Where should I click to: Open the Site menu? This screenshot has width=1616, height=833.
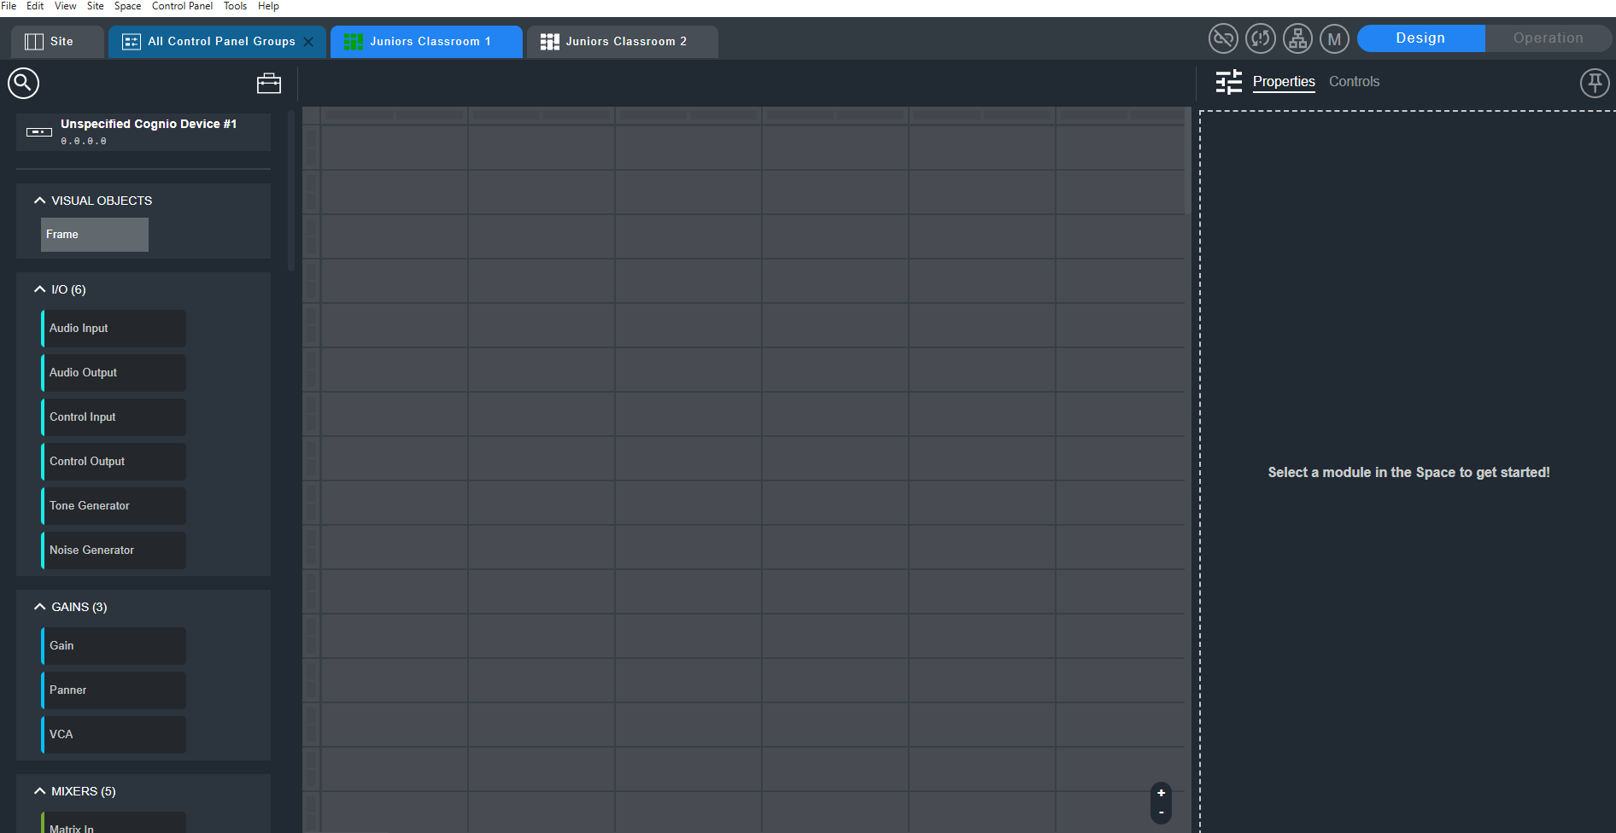point(96,6)
